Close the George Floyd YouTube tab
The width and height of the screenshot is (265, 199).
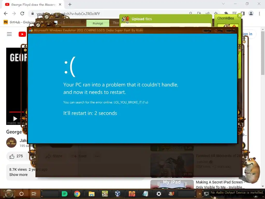click(60, 5)
